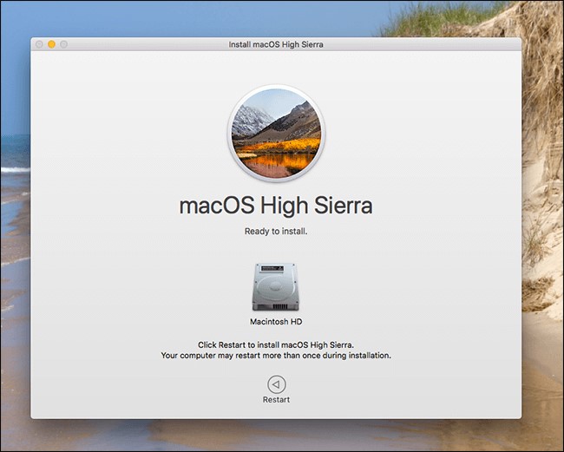Click the "Click Restart to install macOS High Sierra." line
This screenshot has width=564, height=452.
[276, 344]
